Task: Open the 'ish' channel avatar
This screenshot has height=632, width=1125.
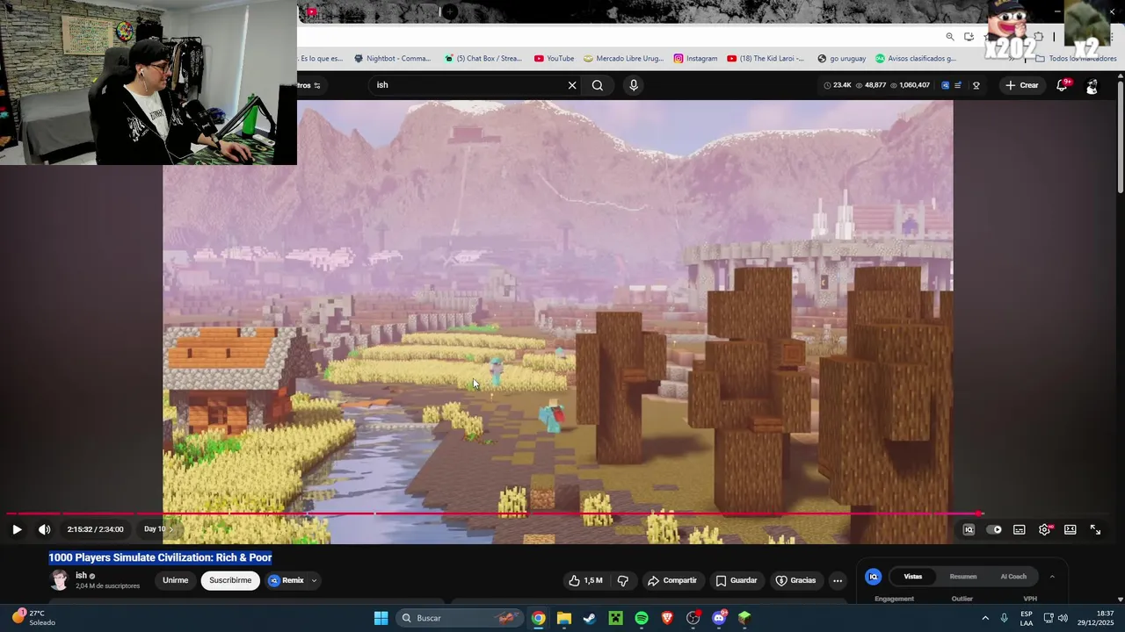Action: [59, 580]
